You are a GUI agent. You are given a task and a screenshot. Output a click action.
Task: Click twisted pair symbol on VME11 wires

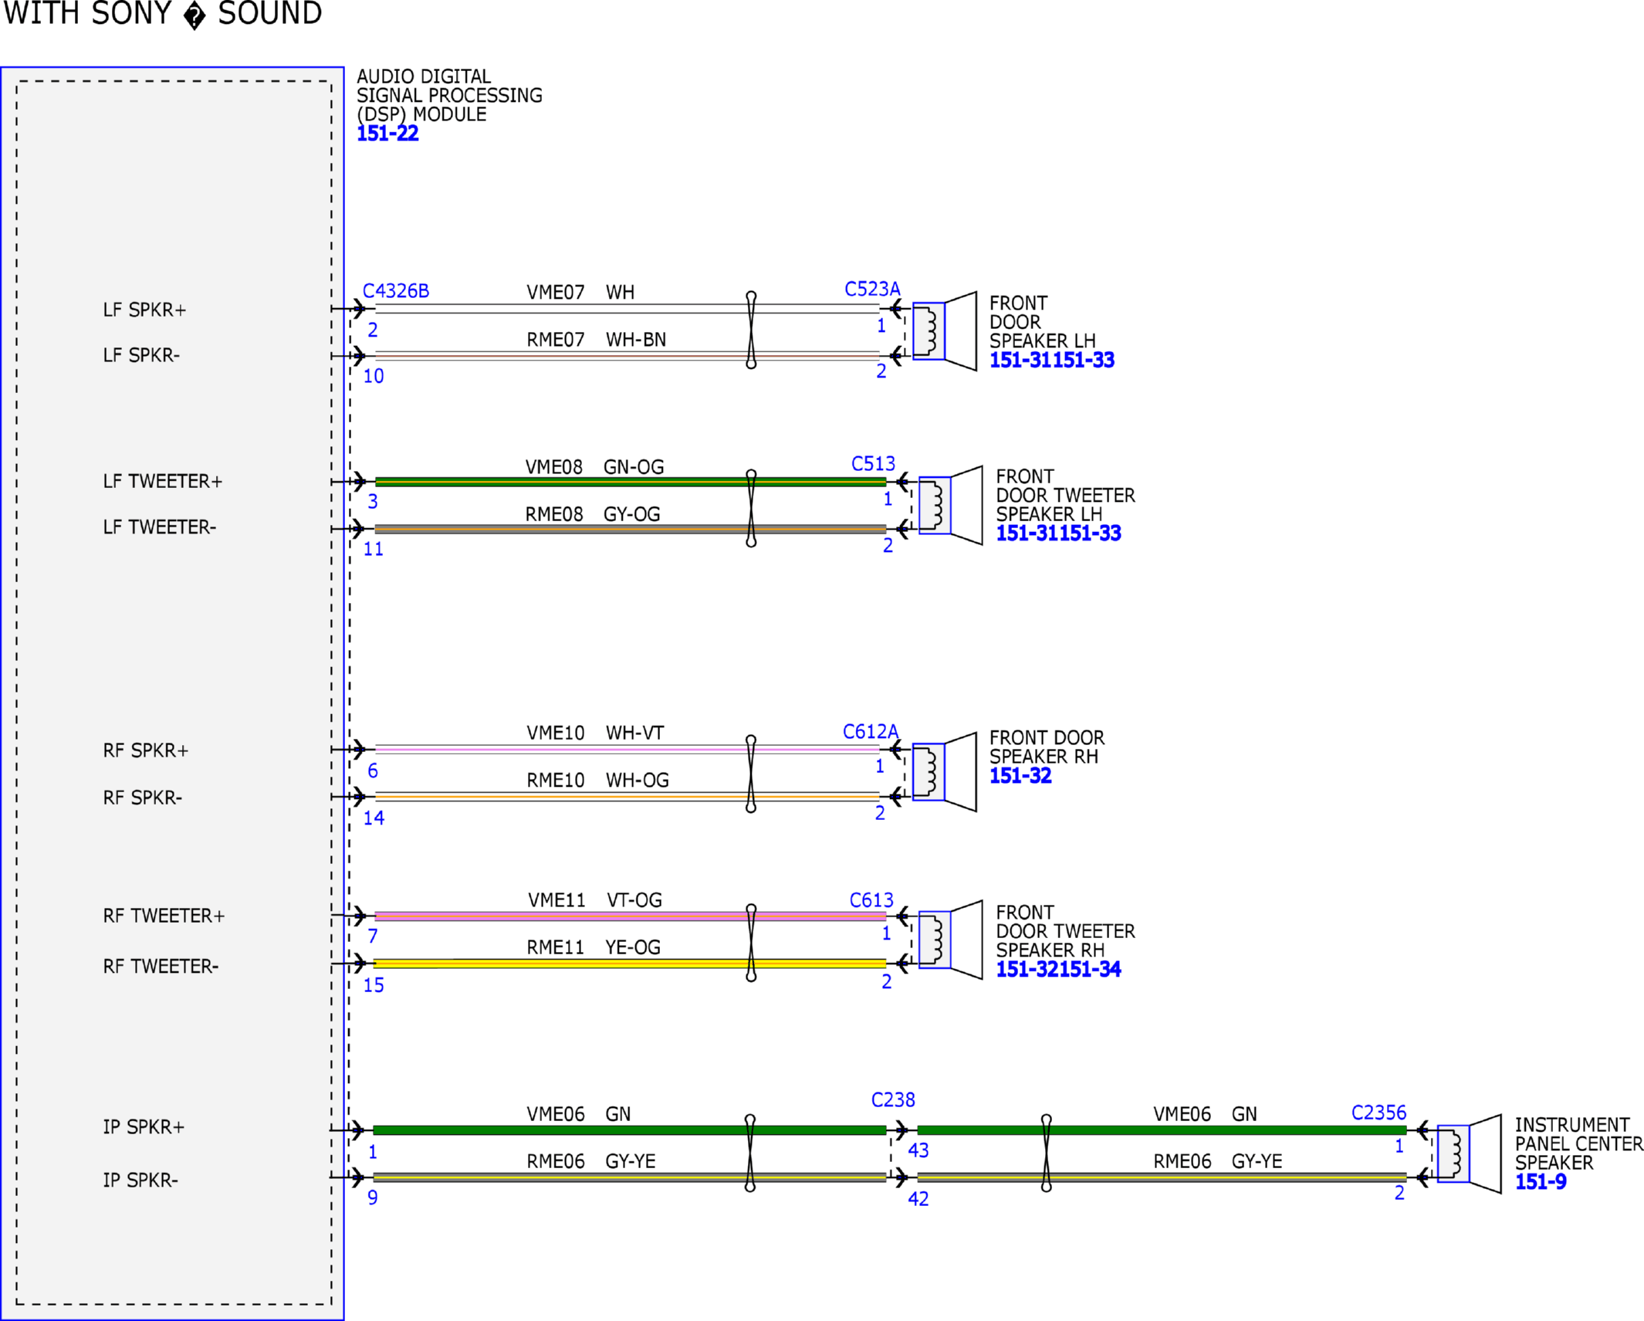pos(751,943)
